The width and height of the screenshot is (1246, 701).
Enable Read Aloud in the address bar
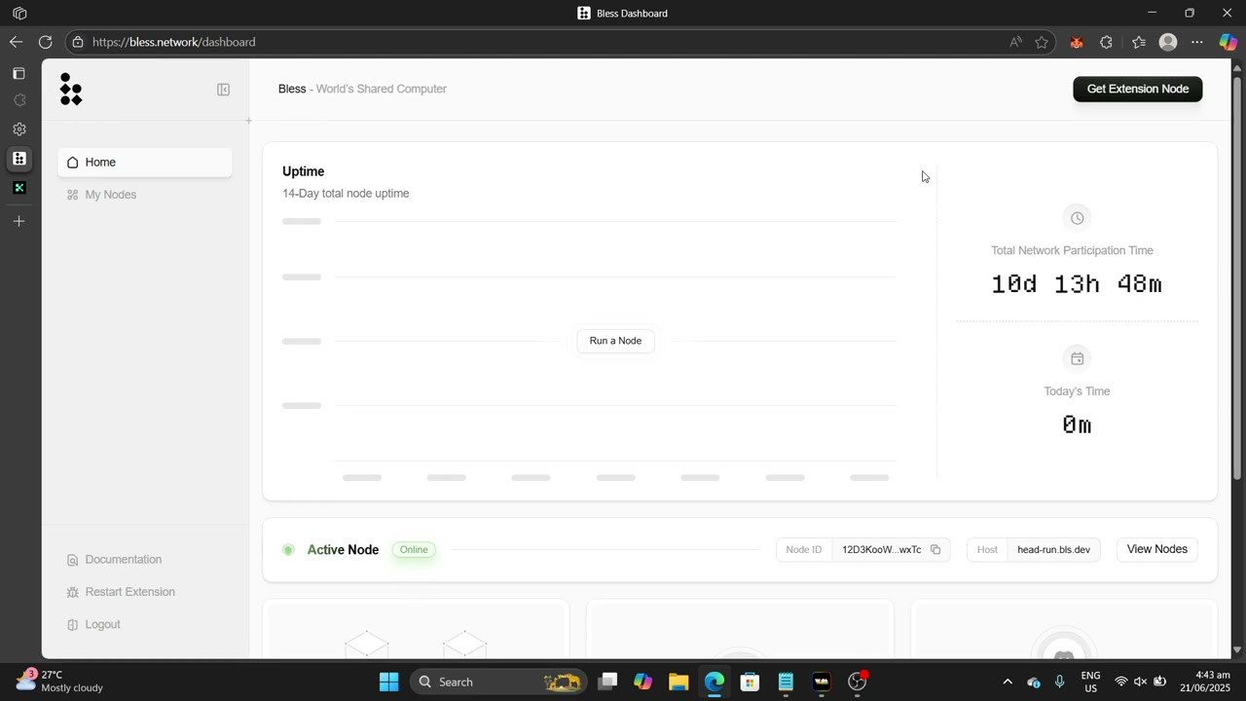tap(1015, 42)
